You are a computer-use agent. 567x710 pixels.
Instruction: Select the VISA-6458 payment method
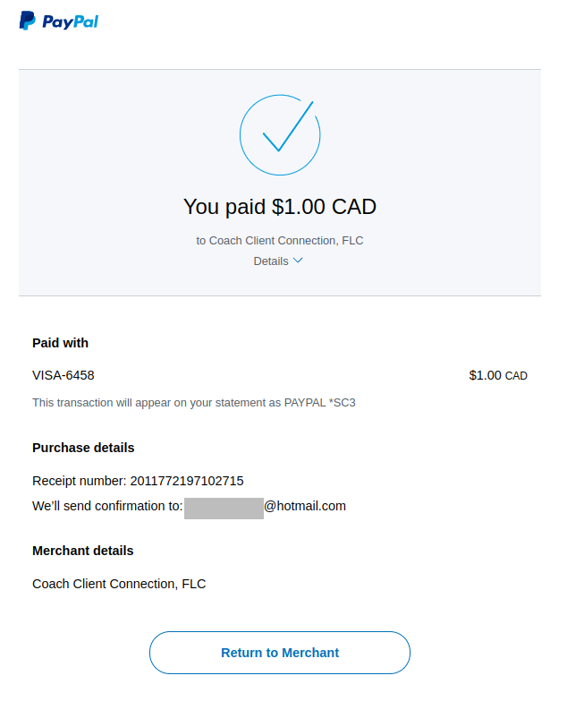[63, 375]
